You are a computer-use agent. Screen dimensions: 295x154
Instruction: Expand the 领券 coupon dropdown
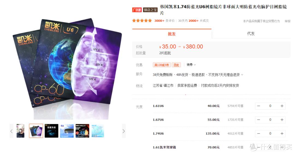(191, 65)
